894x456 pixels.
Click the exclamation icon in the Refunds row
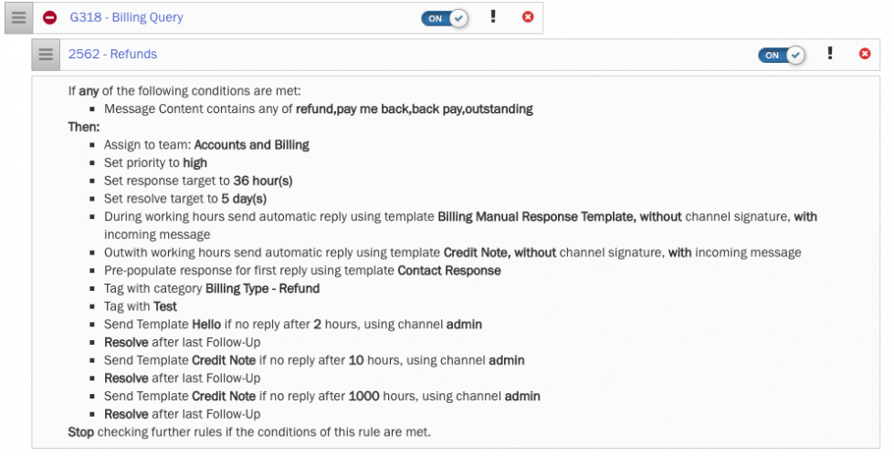coord(830,54)
